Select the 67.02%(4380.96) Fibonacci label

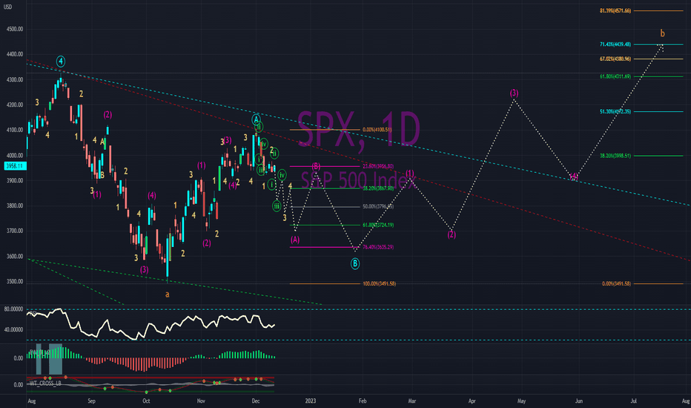tap(615, 59)
